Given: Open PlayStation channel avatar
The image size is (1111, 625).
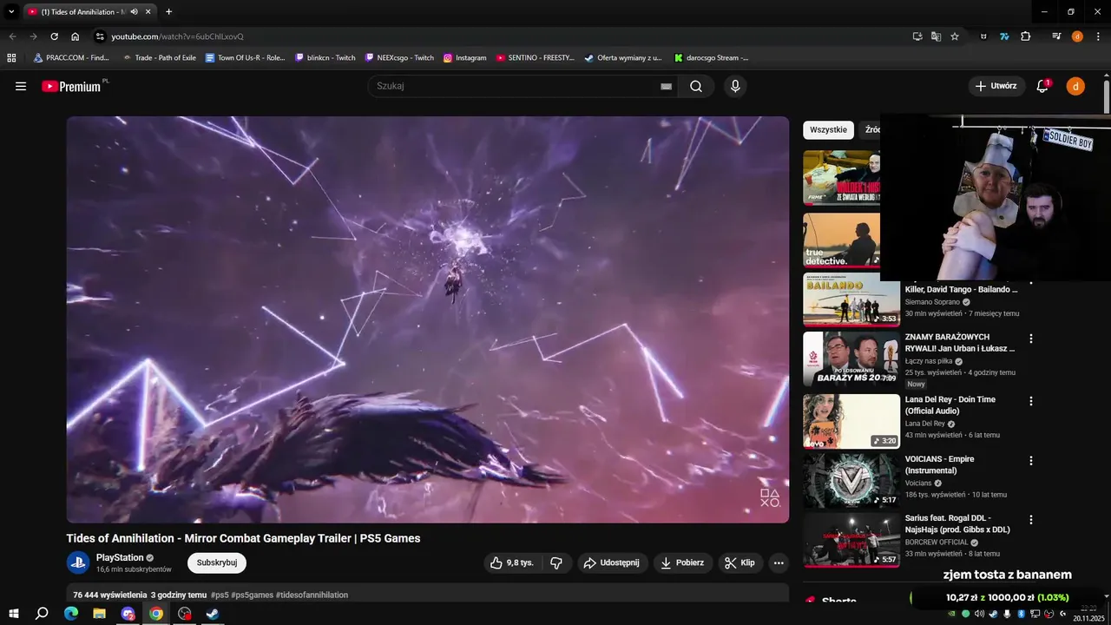Looking at the screenshot, I should coord(78,562).
